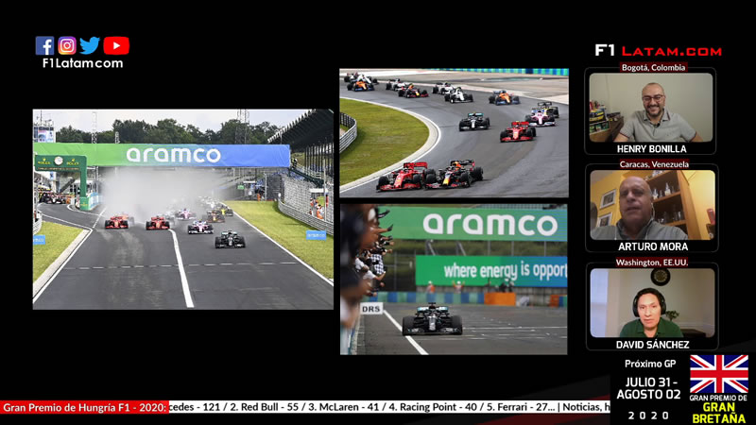The height and width of the screenshot is (425, 756).
Task: Click Henry Bonilla's webcam feed
Action: [650, 108]
